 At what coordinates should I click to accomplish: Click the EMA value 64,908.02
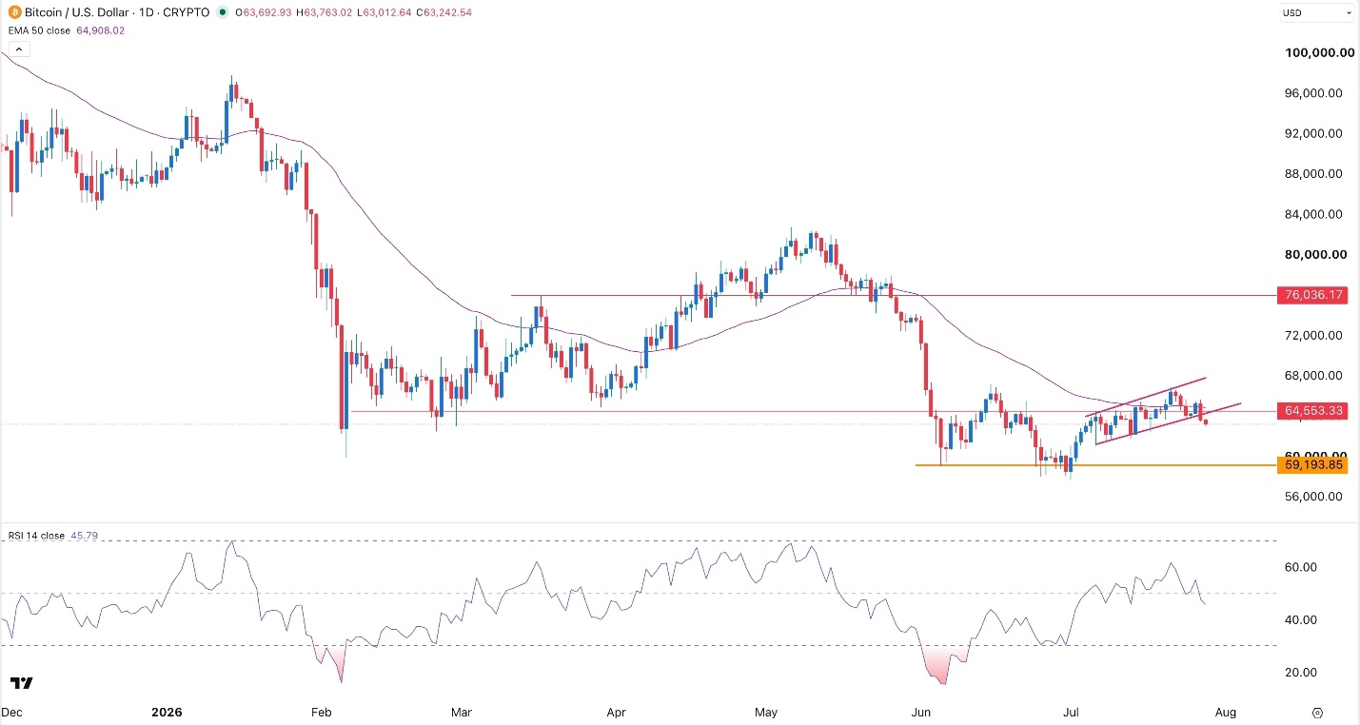(x=98, y=30)
